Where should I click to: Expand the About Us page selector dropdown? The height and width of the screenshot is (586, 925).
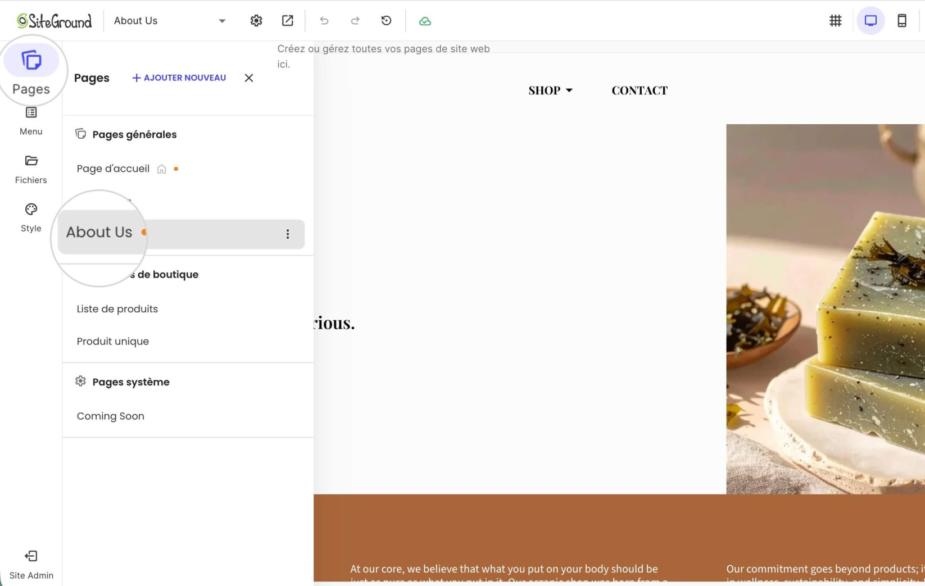click(170, 21)
